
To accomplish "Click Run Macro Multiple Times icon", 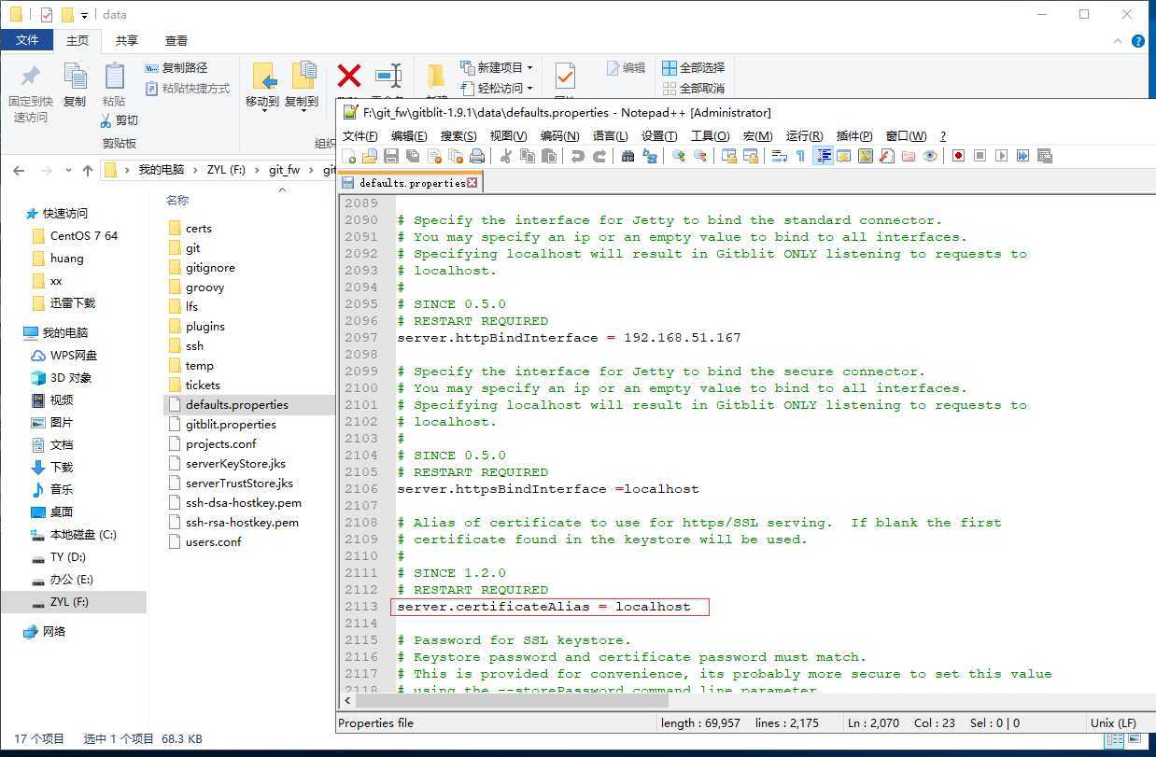I will coord(1022,156).
